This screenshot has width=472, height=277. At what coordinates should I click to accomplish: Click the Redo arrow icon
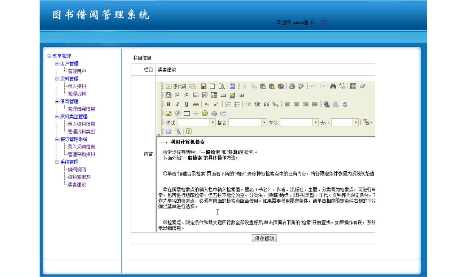[322, 86]
